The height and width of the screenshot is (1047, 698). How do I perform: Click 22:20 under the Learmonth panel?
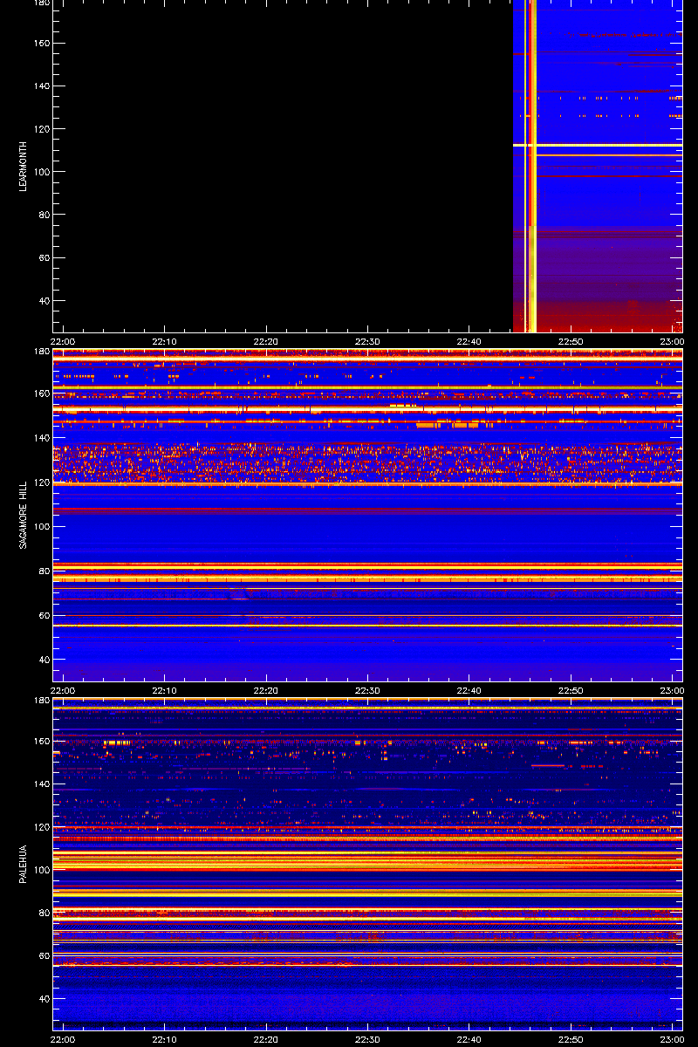click(266, 341)
